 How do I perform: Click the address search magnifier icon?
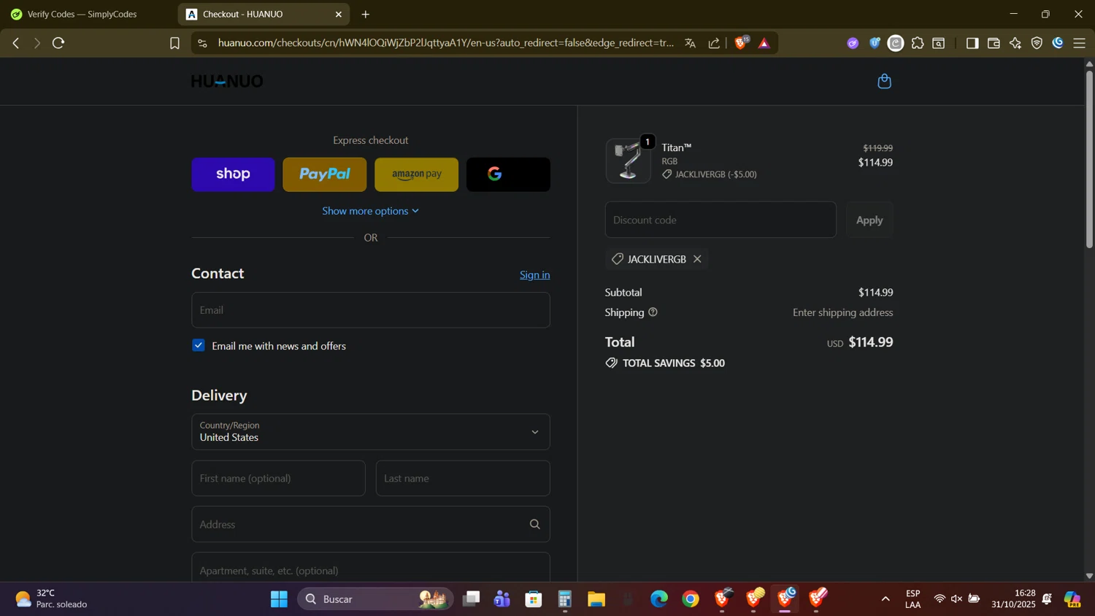point(534,524)
